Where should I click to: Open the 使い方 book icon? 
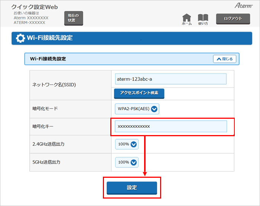point(203,19)
